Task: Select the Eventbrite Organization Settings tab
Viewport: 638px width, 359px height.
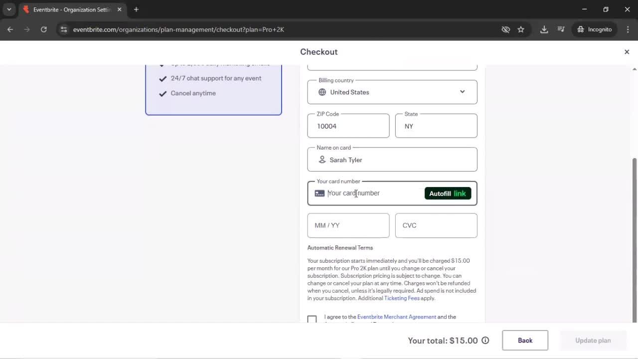Action: (x=72, y=9)
